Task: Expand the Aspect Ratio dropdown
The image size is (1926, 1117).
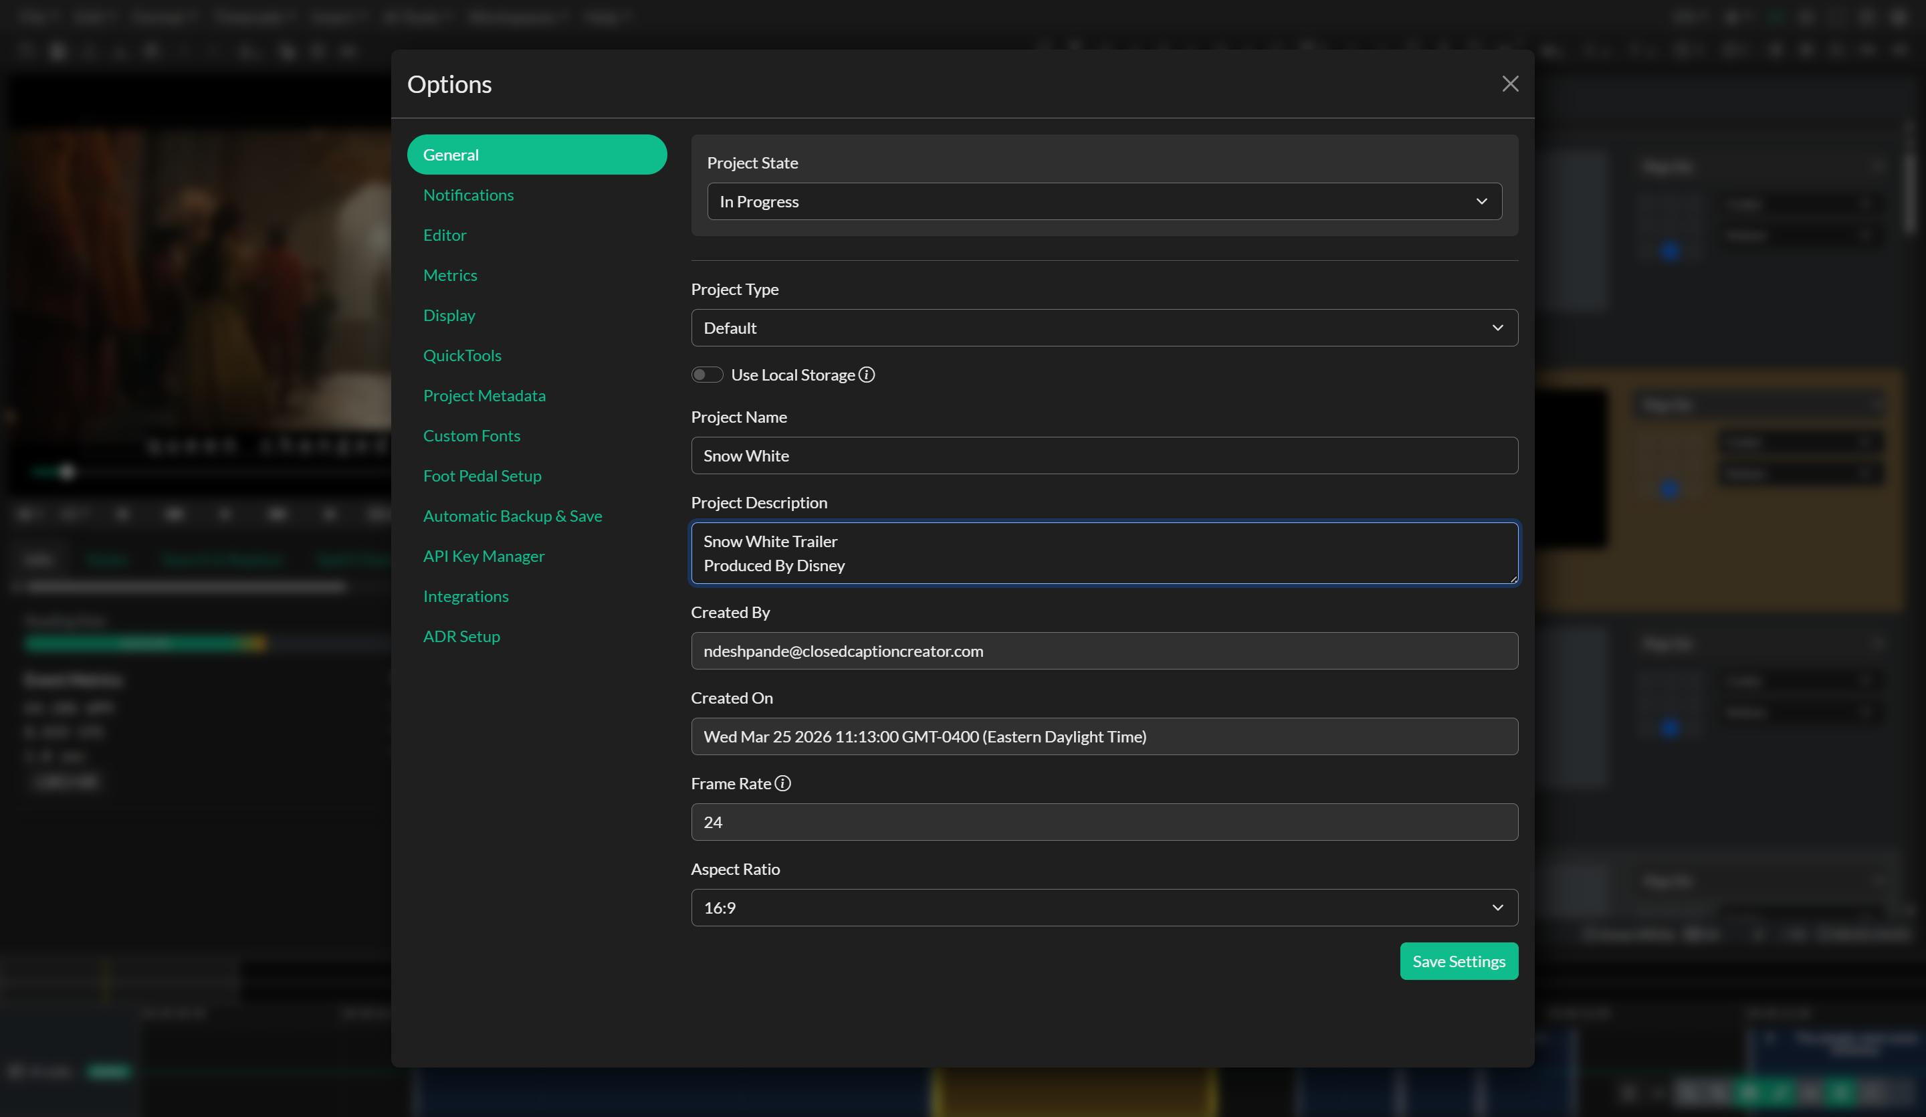Action: point(1104,908)
